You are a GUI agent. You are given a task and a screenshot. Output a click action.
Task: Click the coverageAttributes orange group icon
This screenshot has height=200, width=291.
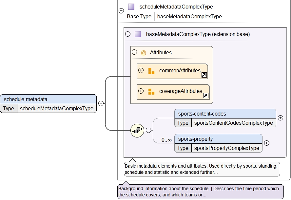click(151, 91)
